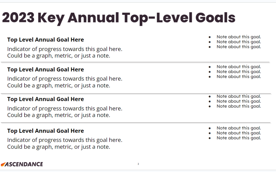Viewport: 276px width, 172px height.
Task: Click the divider line below the second goal
Action: click(x=135, y=94)
